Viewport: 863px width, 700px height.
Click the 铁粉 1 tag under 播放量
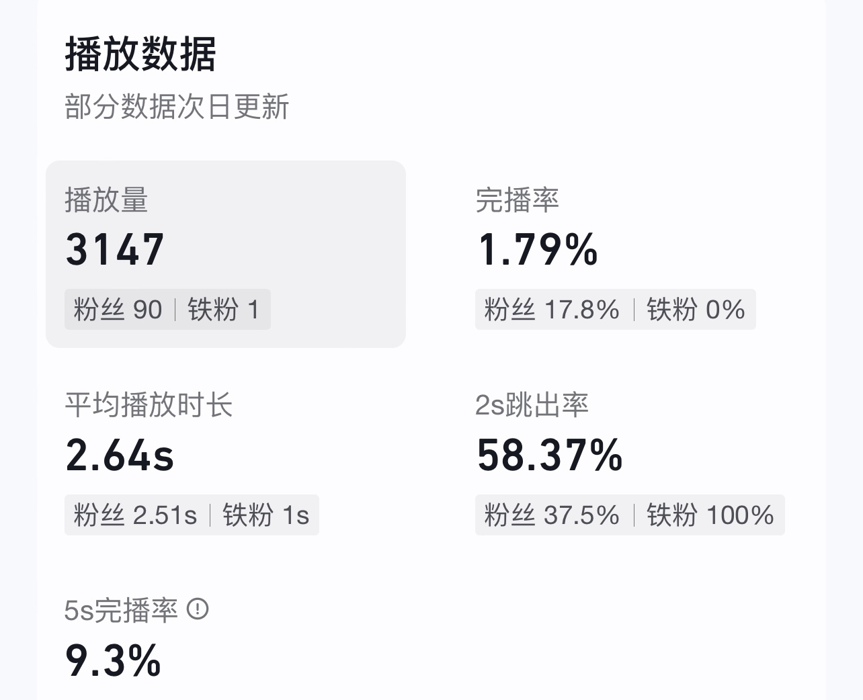223,310
